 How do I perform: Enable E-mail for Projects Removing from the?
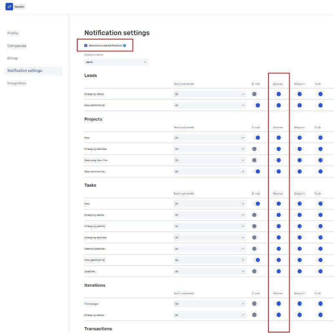(256, 160)
